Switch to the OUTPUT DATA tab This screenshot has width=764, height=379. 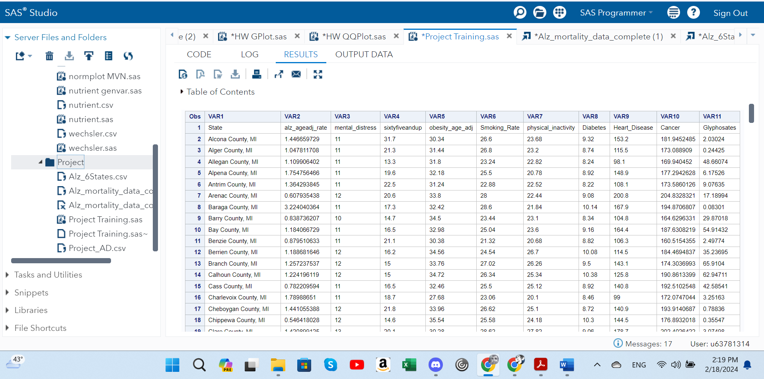pos(364,54)
